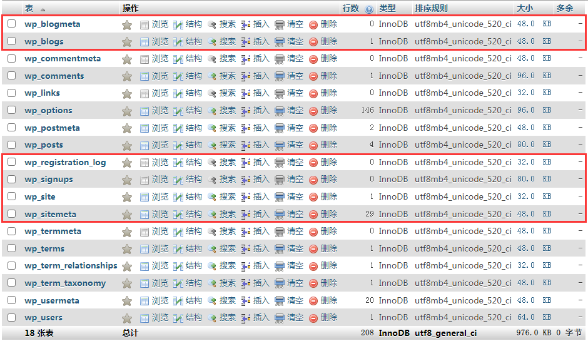Click the search icon in wp_links row
The image size is (588, 341).
click(x=212, y=93)
